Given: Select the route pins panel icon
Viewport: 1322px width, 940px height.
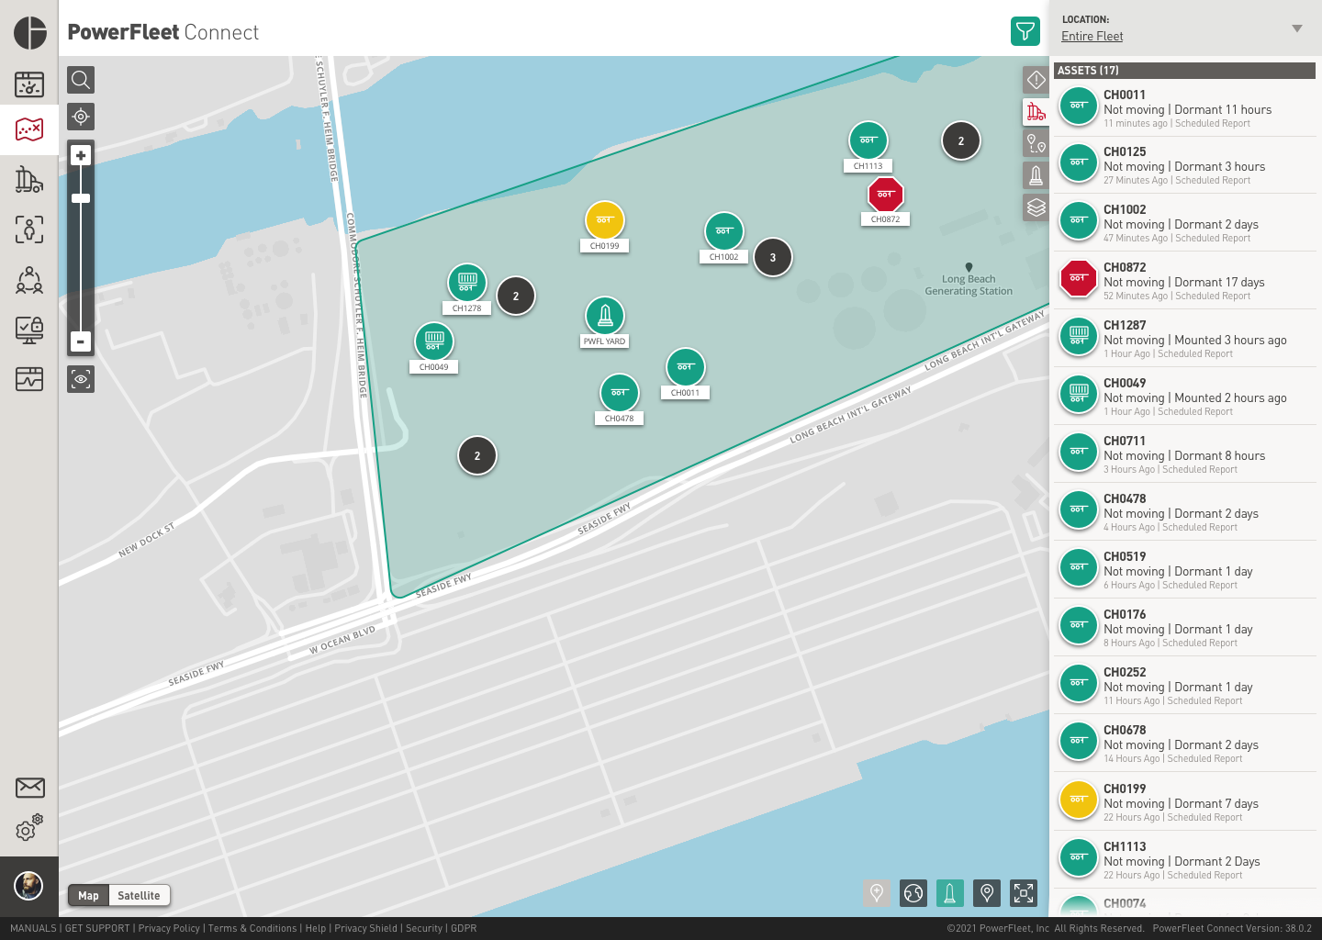Looking at the screenshot, I should [1036, 143].
